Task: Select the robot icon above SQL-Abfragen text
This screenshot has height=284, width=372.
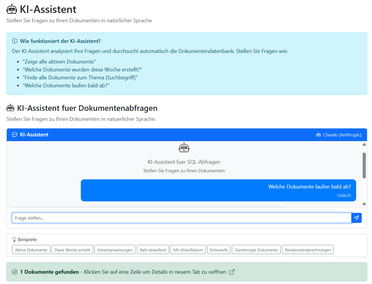Action: coord(184,147)
